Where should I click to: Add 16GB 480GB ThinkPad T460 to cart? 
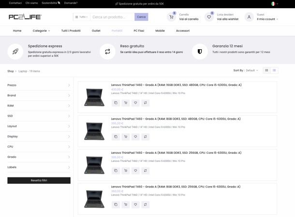[126, 103]
